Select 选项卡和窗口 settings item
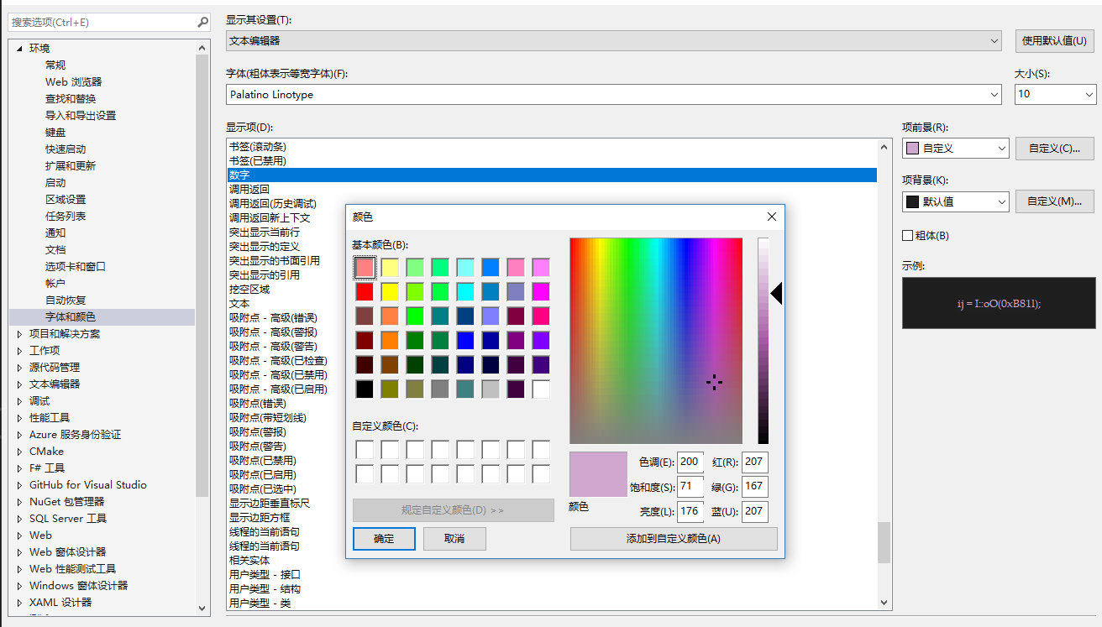Screen dimensions: 1102x627 [76, 266]
